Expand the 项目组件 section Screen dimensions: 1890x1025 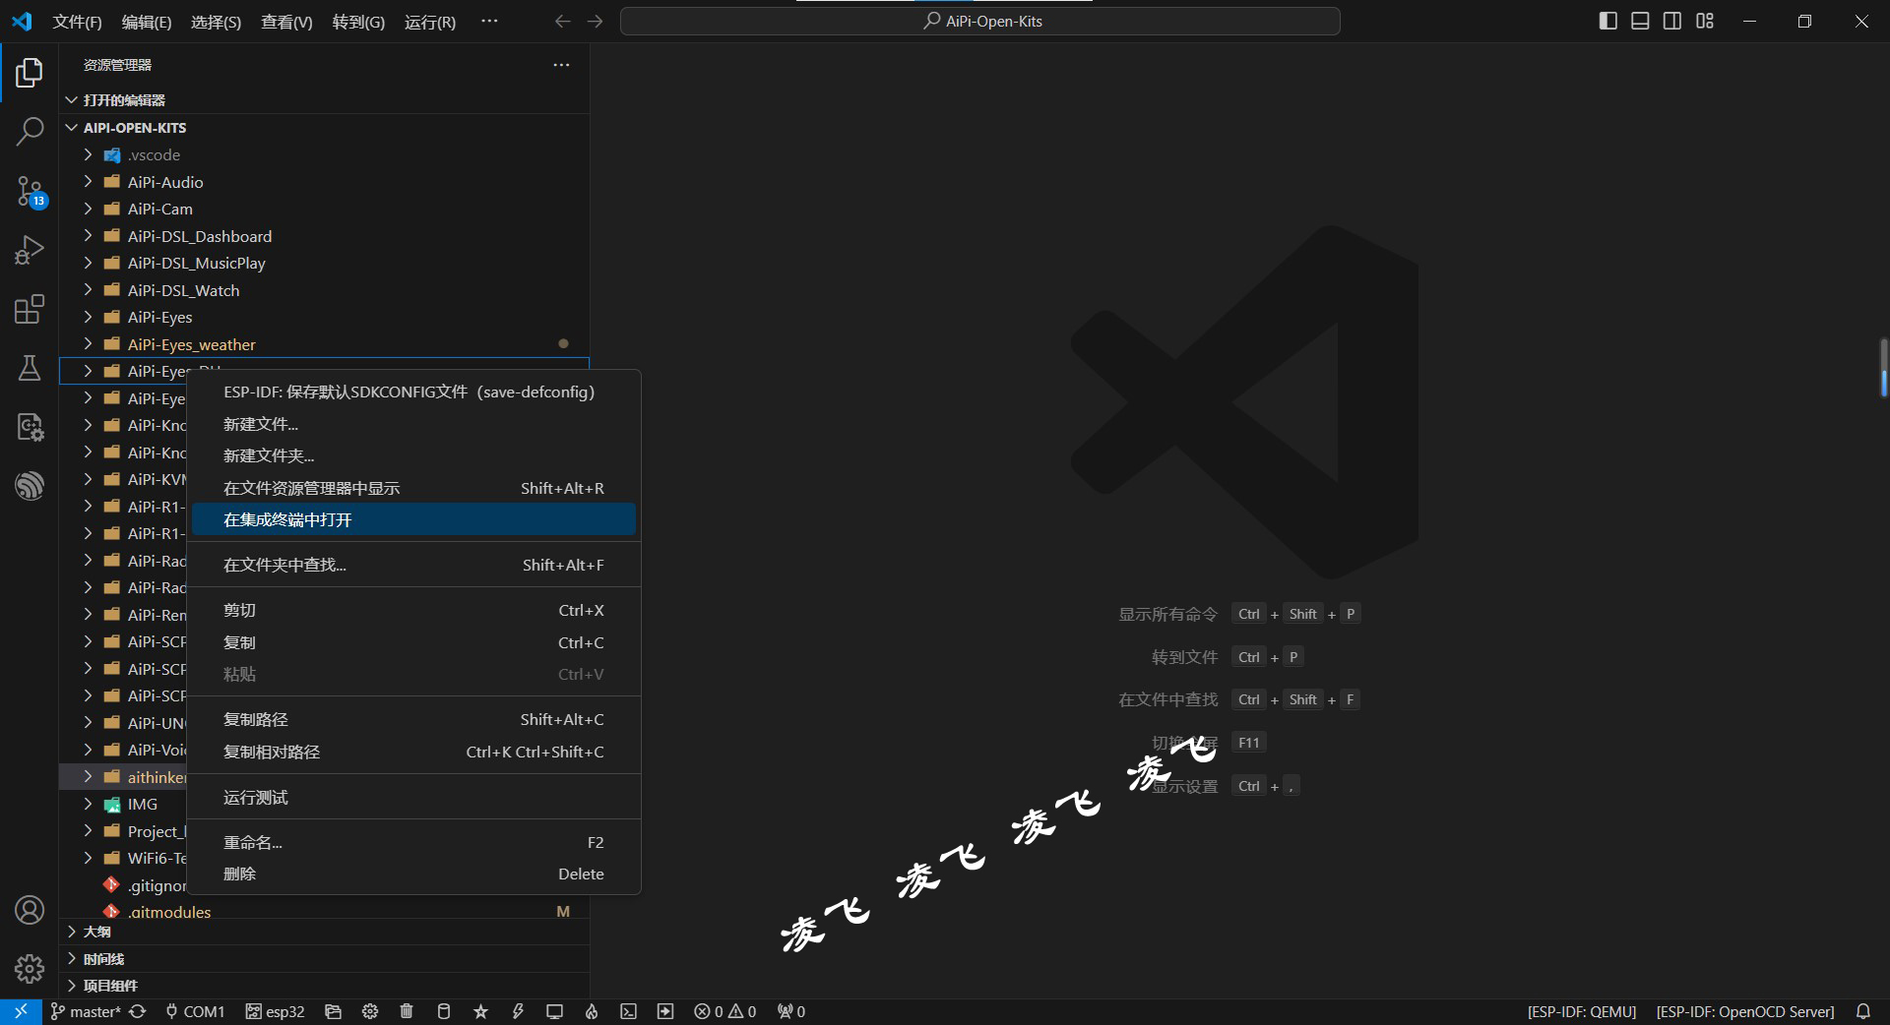pos(325,986)
